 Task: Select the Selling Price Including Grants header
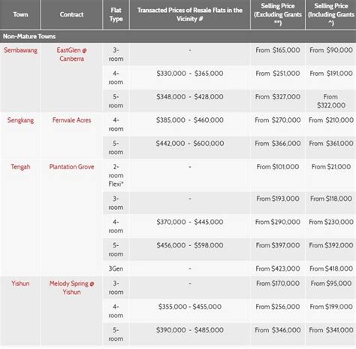pos(330,14)
